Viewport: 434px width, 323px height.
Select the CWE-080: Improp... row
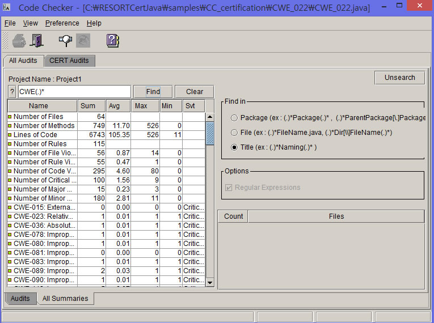[106, 244]
